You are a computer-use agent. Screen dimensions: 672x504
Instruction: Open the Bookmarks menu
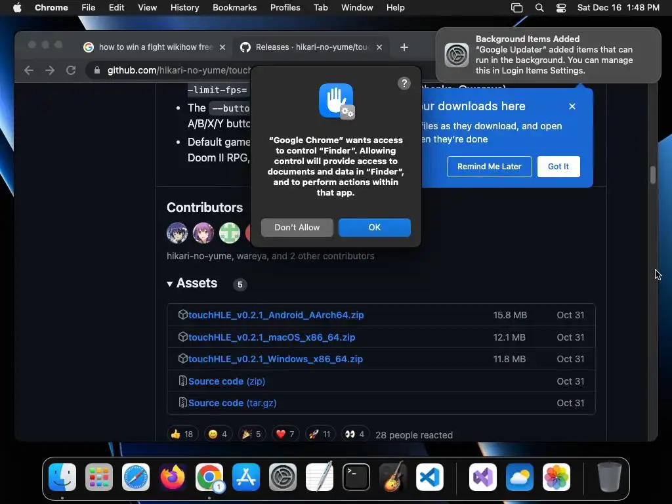tap(234, 8)
